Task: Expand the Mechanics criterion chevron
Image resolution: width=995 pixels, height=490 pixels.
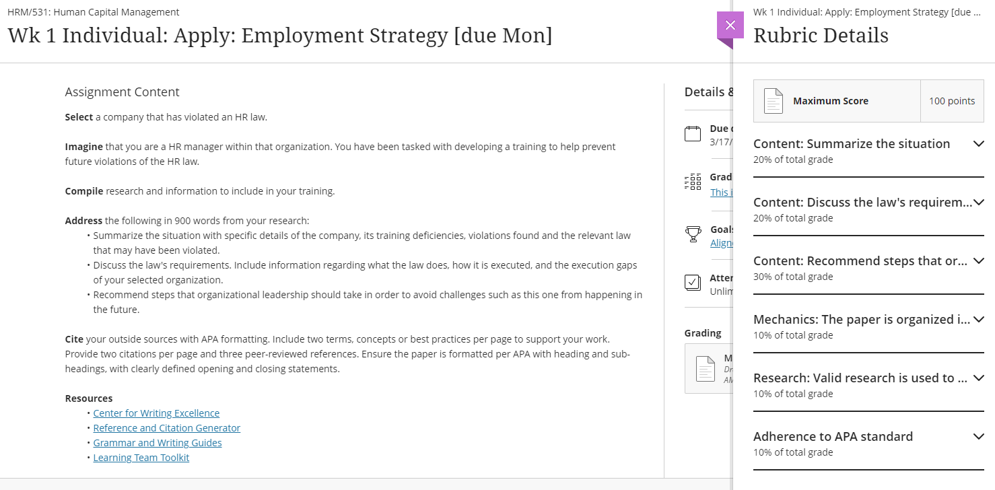Action: pyautogui.click(x=979, y=319)
